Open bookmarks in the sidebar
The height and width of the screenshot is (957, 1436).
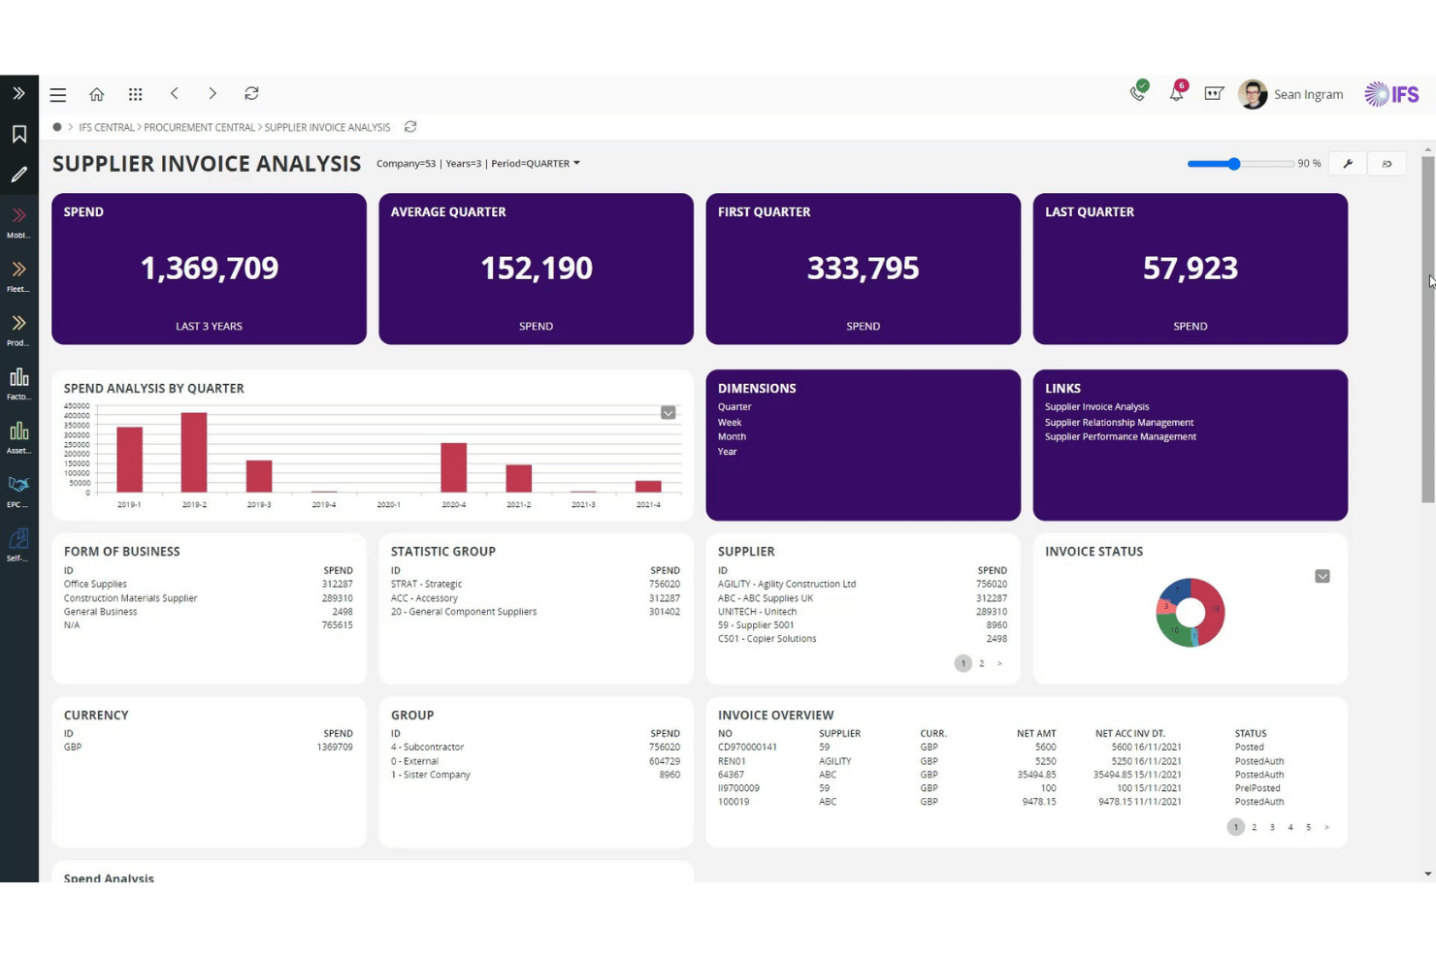click(x=18, y=134)
